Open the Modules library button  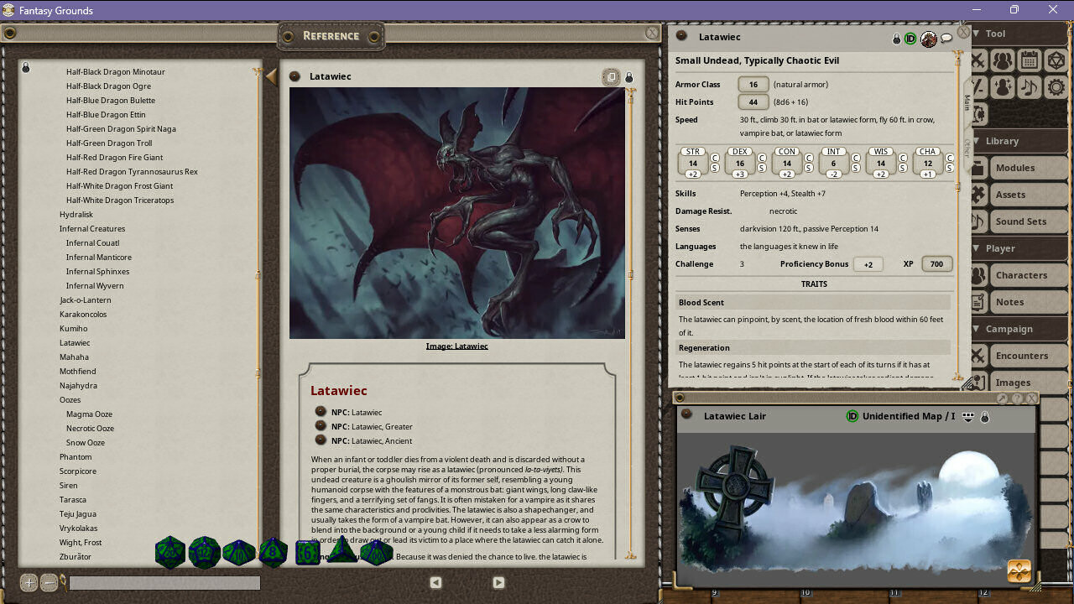click(1015, 168)
